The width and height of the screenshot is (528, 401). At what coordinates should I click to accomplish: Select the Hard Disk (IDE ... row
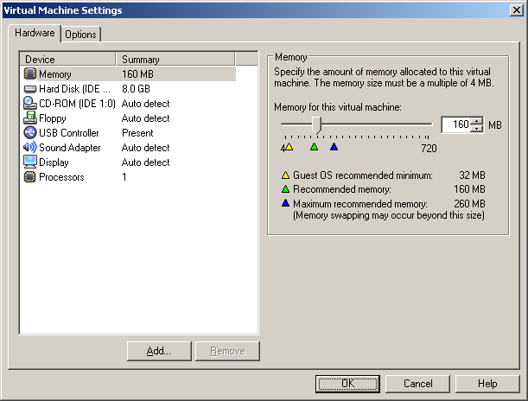128,89
